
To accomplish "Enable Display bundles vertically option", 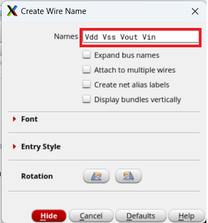I will pyautogui.click(x=87, y=99).
